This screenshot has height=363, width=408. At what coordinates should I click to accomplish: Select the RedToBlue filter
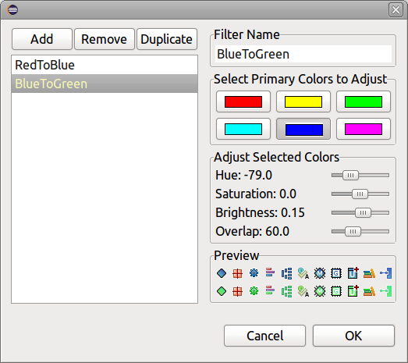(105, 65)
